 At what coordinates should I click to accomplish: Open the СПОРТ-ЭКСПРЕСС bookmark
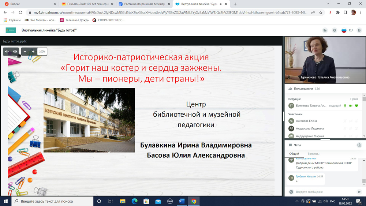click(x=108, y=20)
